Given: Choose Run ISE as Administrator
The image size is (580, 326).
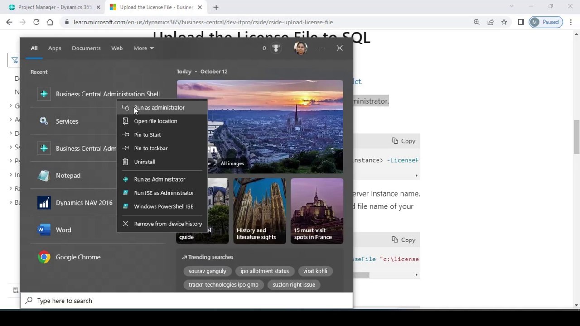Looking at the screenshot, I should (162, 193).
